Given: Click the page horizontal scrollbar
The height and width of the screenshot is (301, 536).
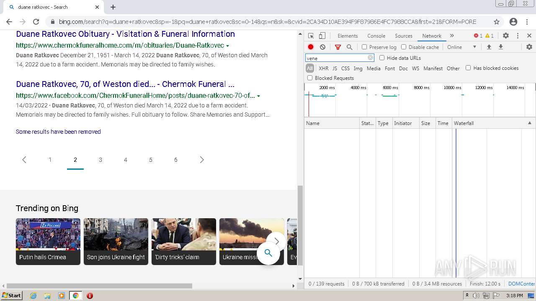Looking at the screenshot, I should pos(100,286).
